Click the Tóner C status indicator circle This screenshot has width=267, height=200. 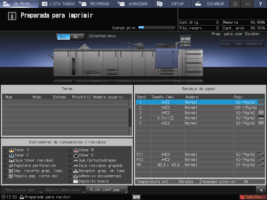pyautogui.click(x=5, y=155)
